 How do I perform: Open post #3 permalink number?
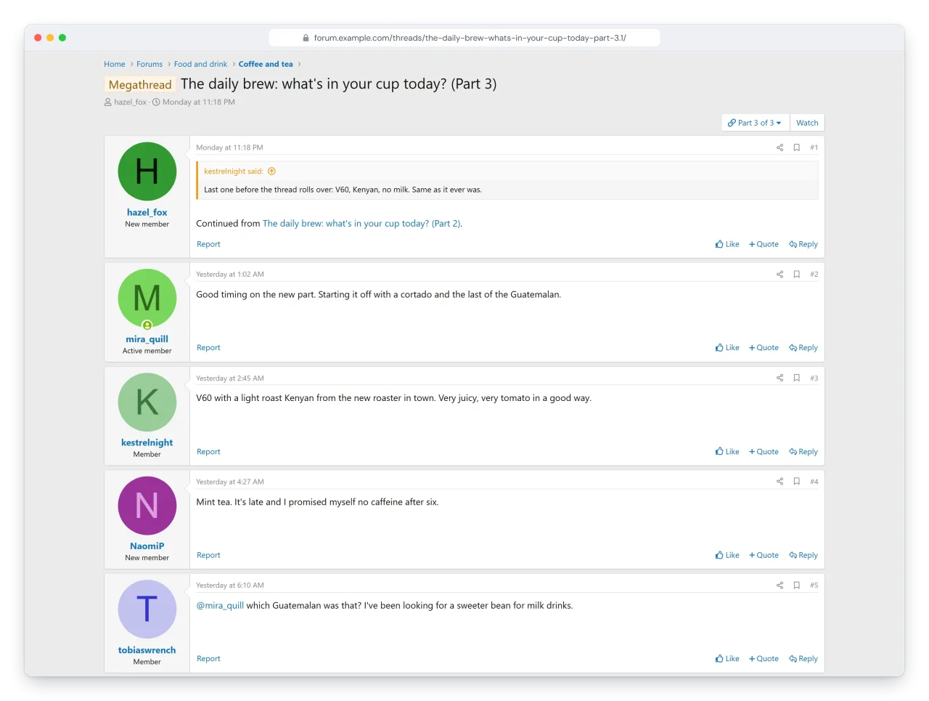tap(814, 378)
